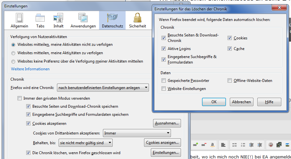This screenshot has height=159, width=291.
Task: Switch to Allgemein tab label
Action: (19, 26)
